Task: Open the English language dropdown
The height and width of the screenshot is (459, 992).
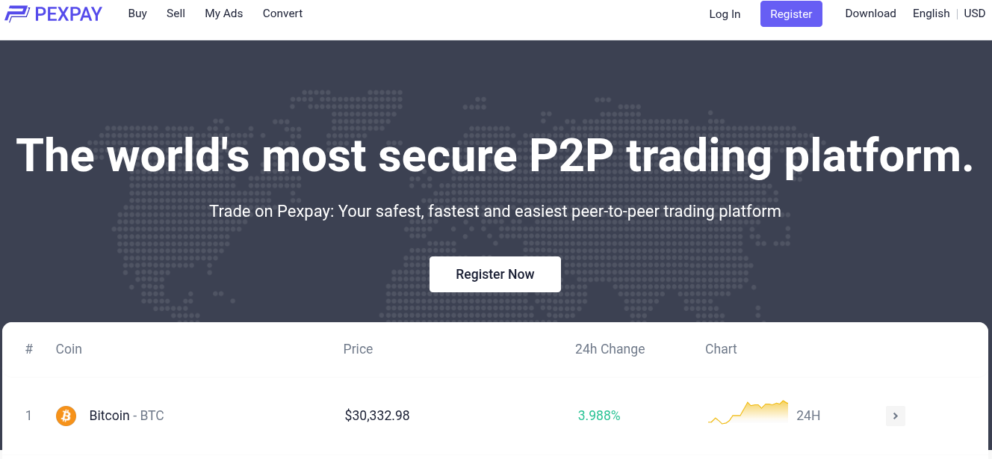Action: (x=931, y=13)
